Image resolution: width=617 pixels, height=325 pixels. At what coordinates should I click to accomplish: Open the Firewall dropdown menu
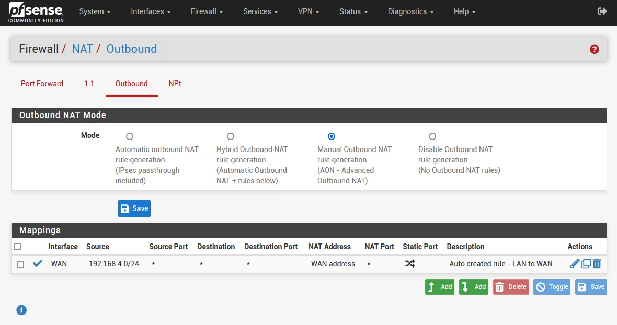(x=206, y=11)
